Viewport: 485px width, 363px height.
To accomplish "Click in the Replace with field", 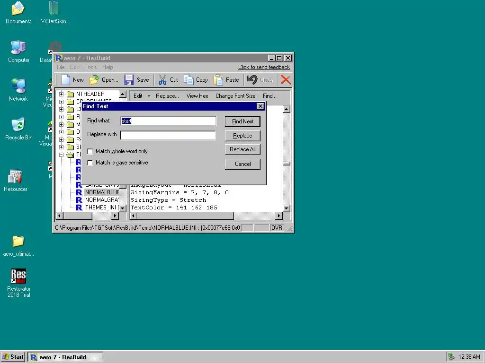I will (x=168, y=135).
